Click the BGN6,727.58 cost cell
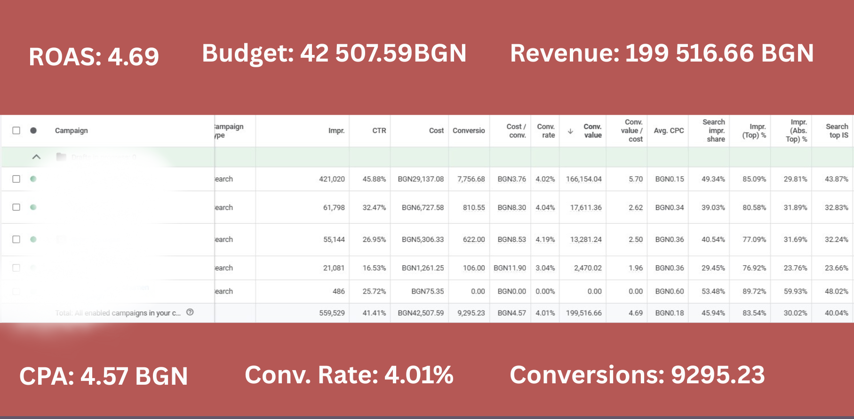The image size is (854, 419). pos(423,207)
